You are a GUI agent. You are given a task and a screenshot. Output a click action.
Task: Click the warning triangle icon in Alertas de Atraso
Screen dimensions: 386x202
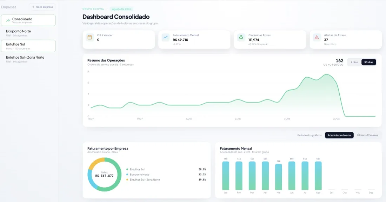click(317, 38)
